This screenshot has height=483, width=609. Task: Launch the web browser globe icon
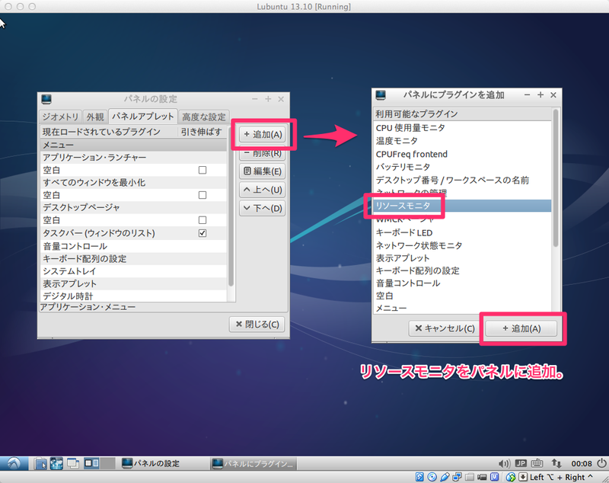[56, 463]
